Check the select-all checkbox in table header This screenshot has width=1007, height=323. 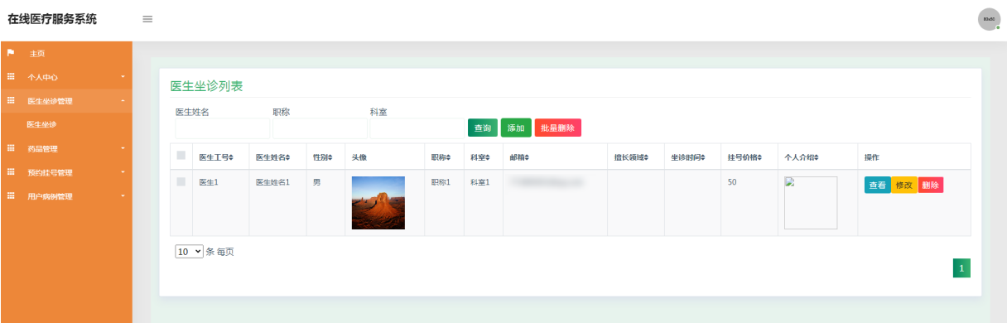pos(181,155)
